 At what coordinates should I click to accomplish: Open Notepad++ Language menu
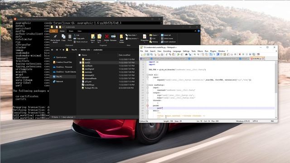tap(177, 51)
